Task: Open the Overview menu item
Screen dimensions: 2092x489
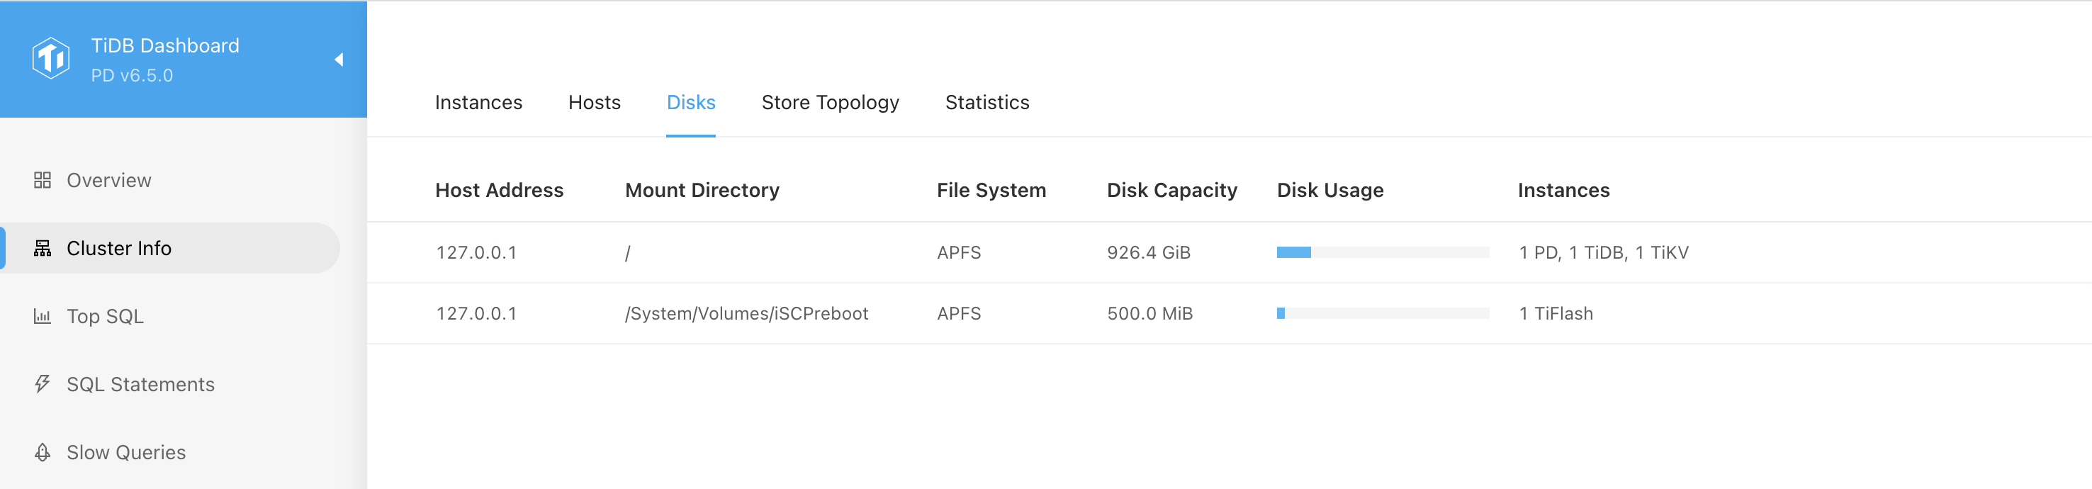Action: pos(109,180)
